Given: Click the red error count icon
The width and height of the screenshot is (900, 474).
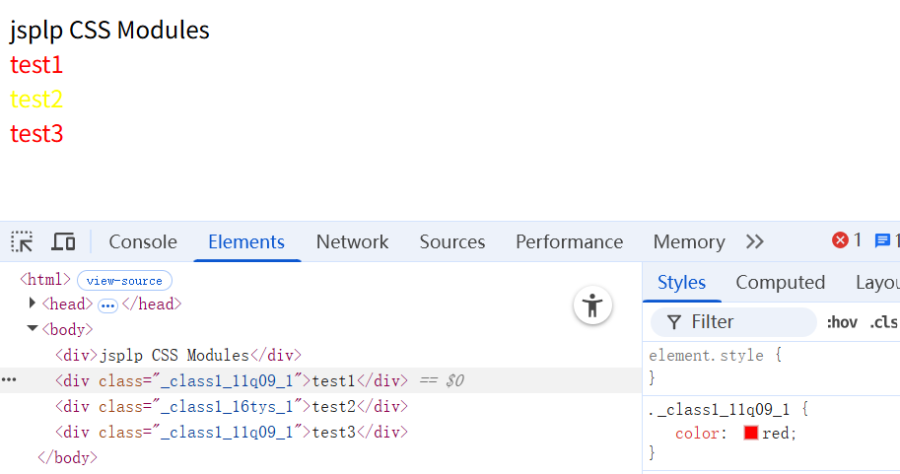Looking at the screenshot, I should (840, 240).
